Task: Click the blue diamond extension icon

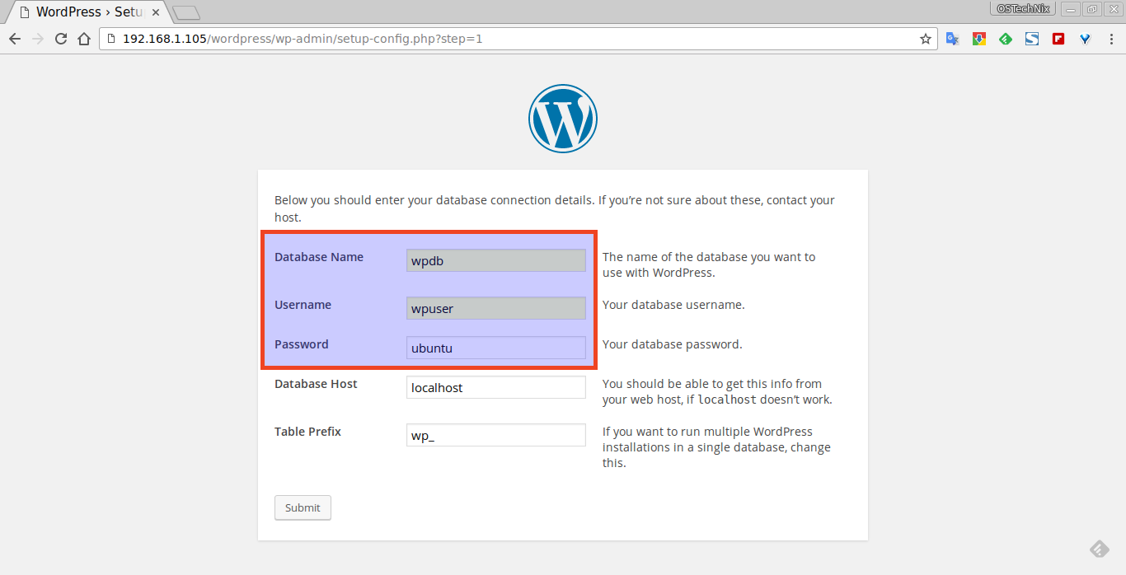Action: [x=1085, y=39]
